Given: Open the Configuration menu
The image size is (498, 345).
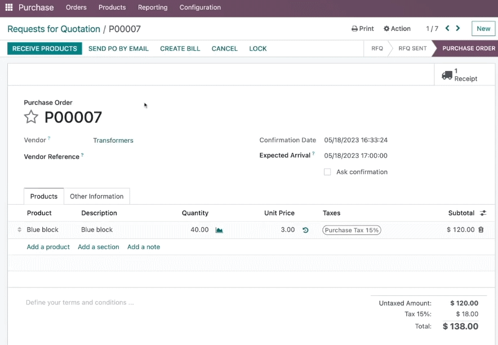Looking at the screenshot, I should [x=200, y=7].
